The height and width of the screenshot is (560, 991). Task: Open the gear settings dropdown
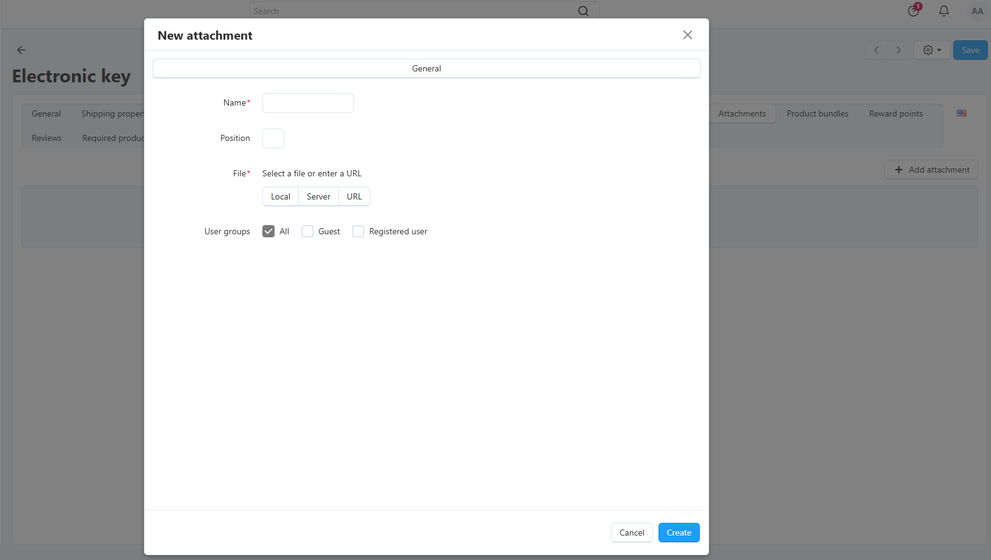pos(932,50)
